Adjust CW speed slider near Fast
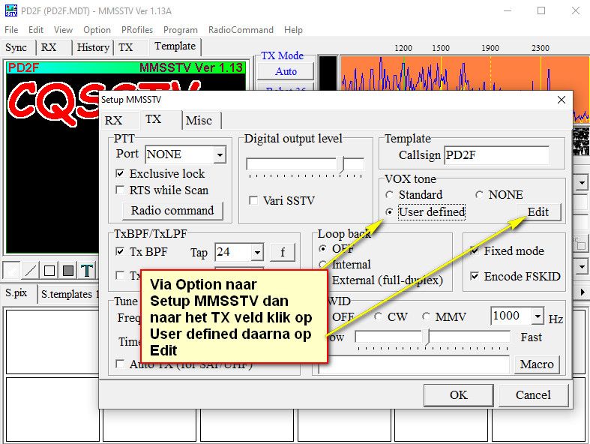Image resolution: width=590 pixels, height=444 pixels. tap(427, 337)
